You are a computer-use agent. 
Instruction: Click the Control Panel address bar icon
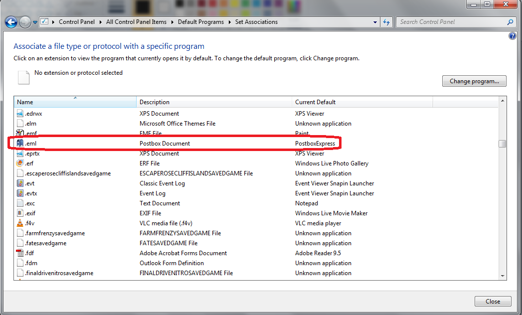pyautogui.click(x=44, y=21)
